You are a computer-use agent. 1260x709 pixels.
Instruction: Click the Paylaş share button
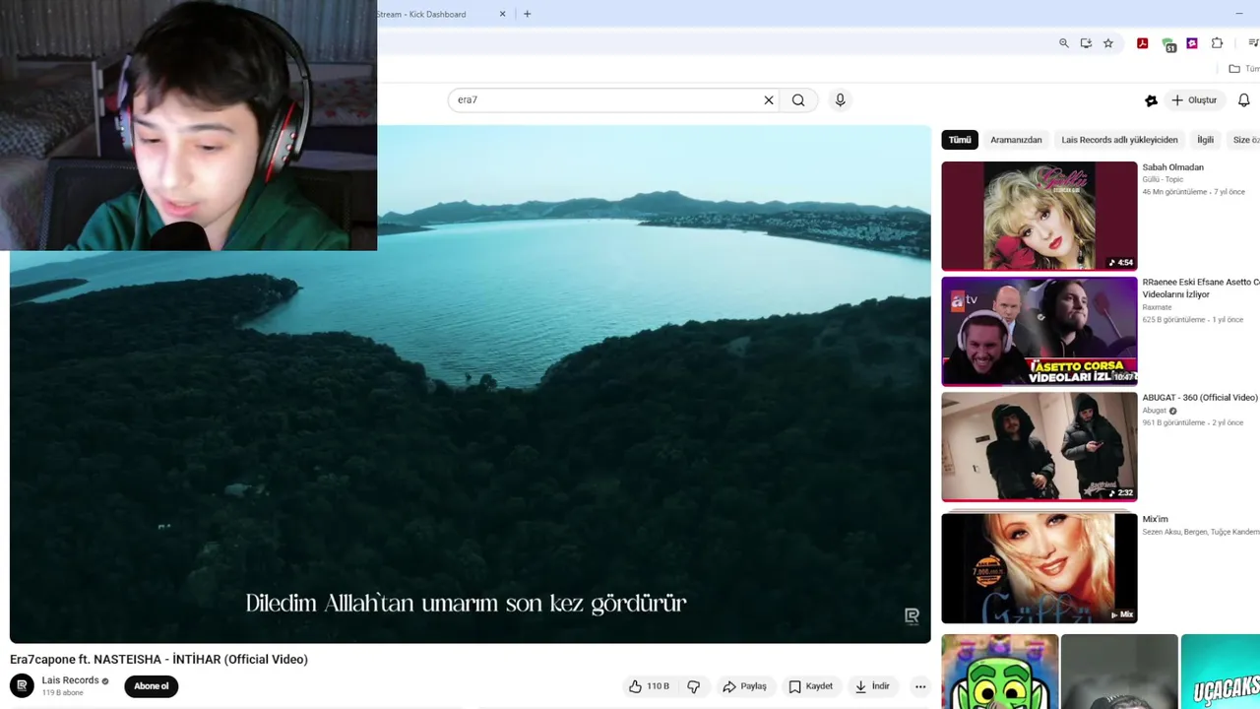pos(744,686)
